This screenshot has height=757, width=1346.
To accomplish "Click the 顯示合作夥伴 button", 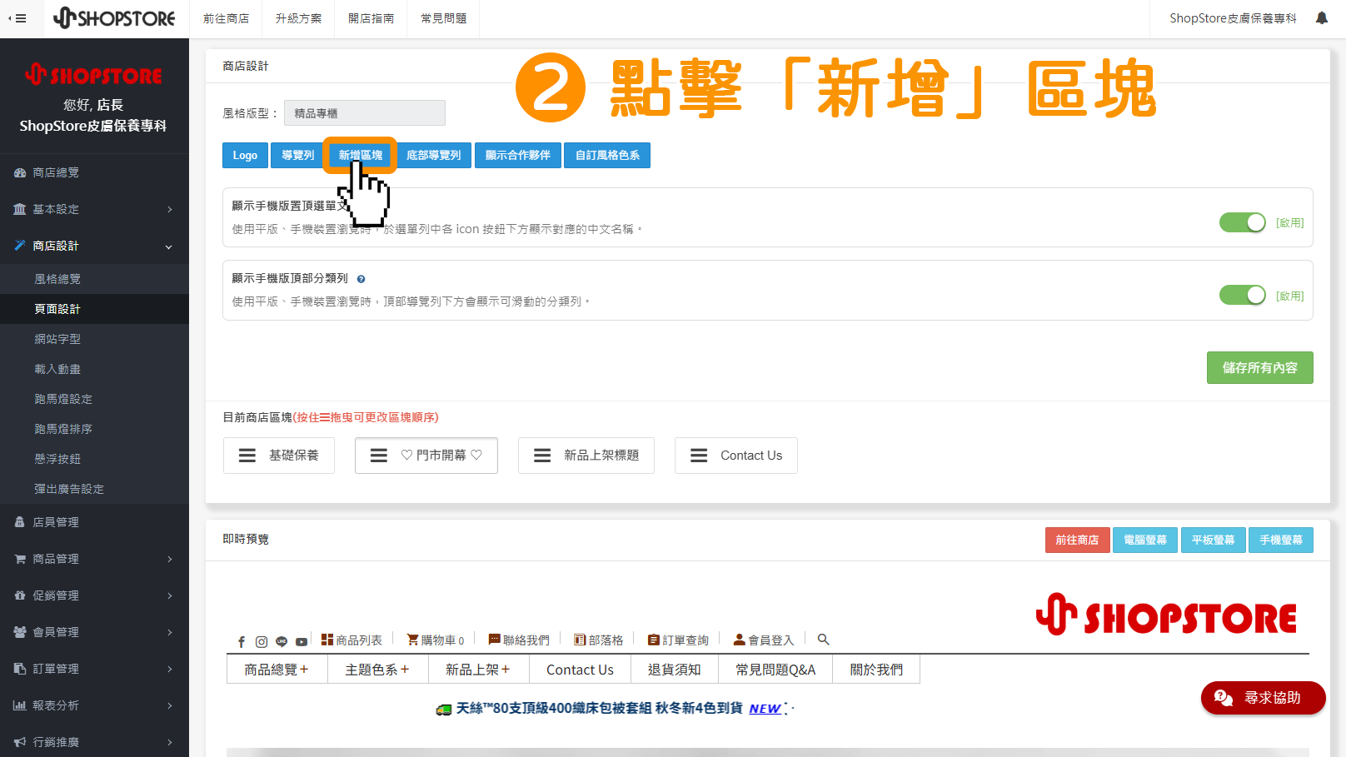I will [x=517, y=156].
